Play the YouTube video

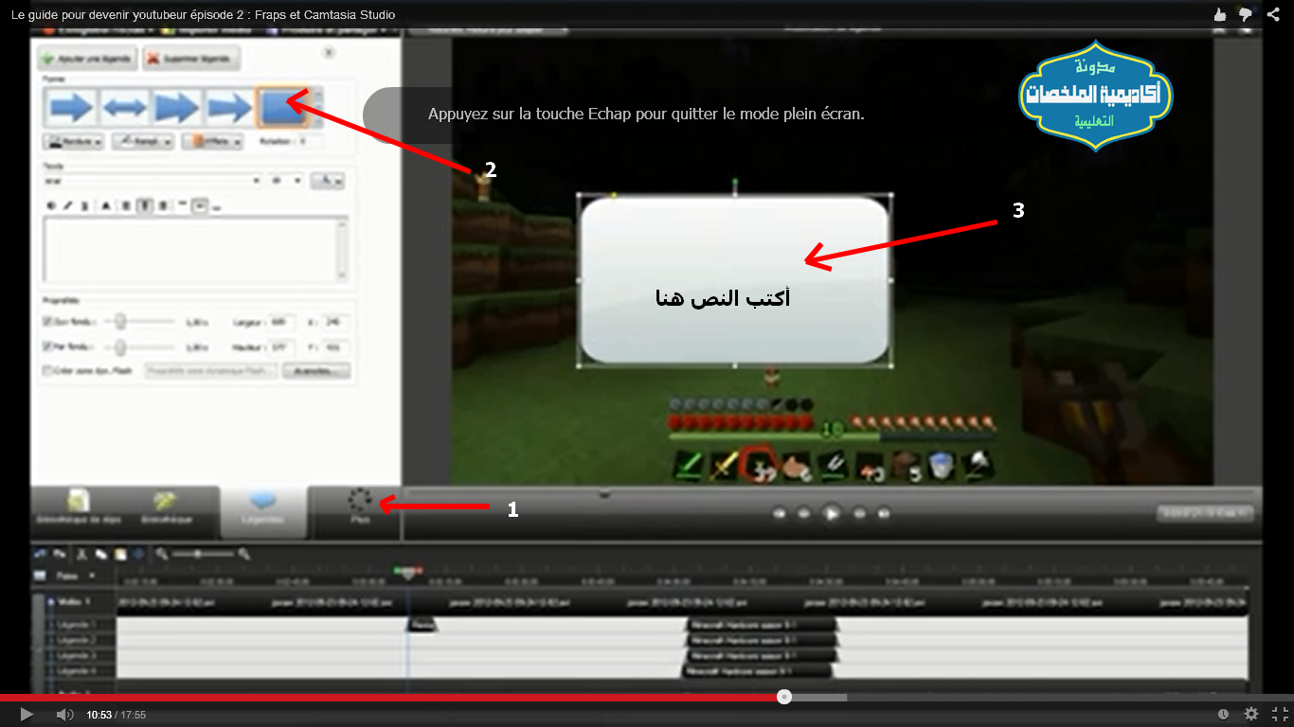click(27, 714)
